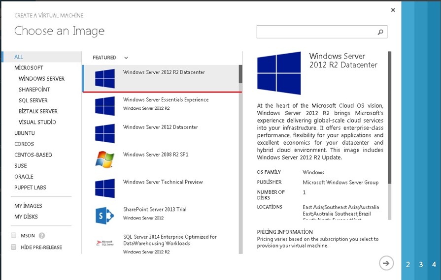Go to wizard step 2
441x280 pixels.
click(408, 264)
